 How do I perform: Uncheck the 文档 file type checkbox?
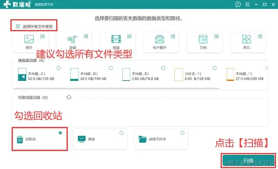click(217, 36)
